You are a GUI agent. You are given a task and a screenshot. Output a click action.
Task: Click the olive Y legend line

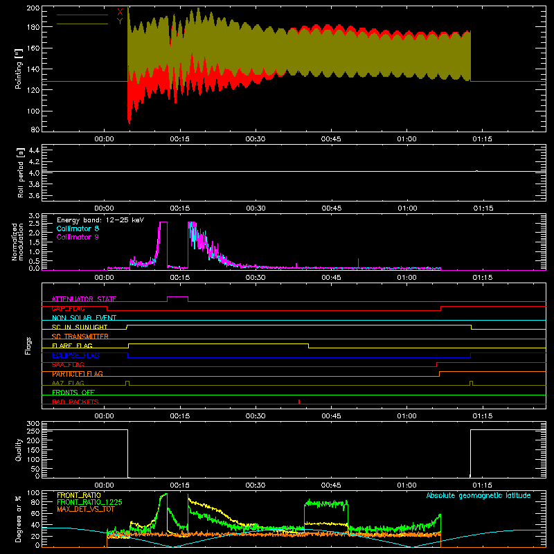(x=82, y=24)
